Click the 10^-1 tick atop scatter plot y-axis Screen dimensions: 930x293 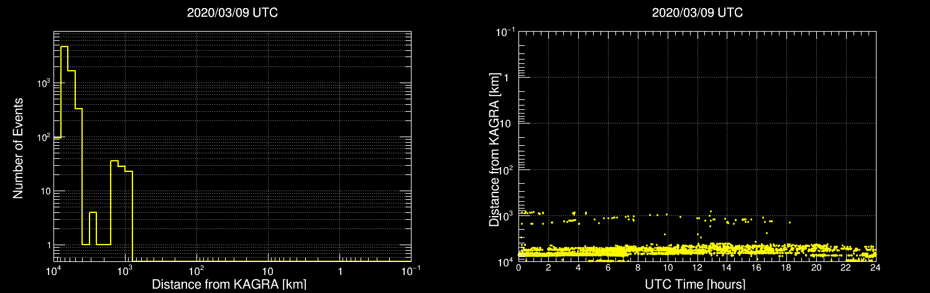coord(505,31)
